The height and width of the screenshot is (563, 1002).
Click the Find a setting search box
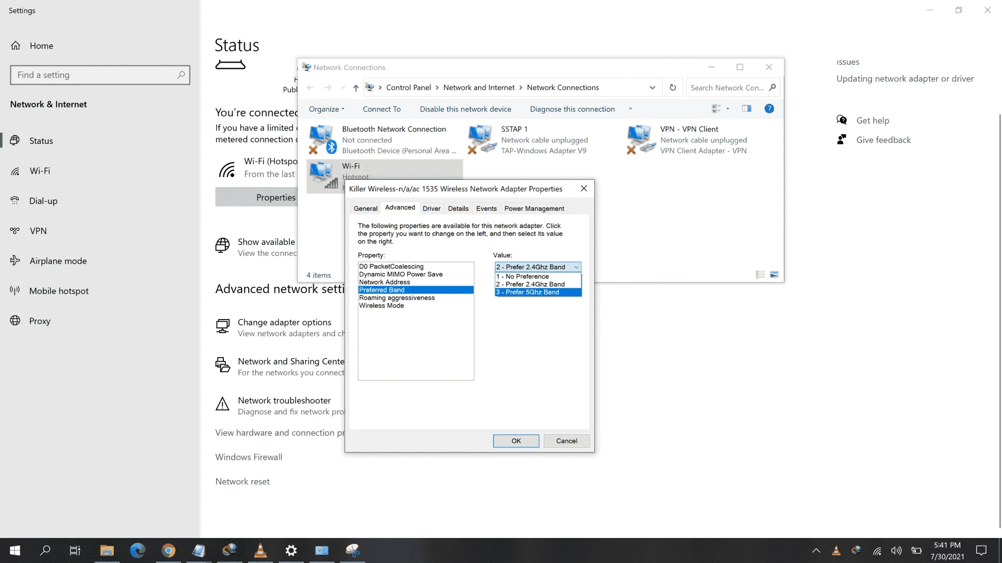(100, 75)
